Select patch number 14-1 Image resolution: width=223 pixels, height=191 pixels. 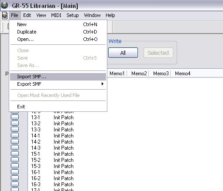tap(36, 136)
